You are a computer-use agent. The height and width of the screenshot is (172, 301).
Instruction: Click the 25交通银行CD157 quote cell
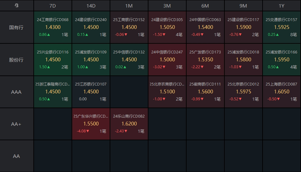pos(281,27)
